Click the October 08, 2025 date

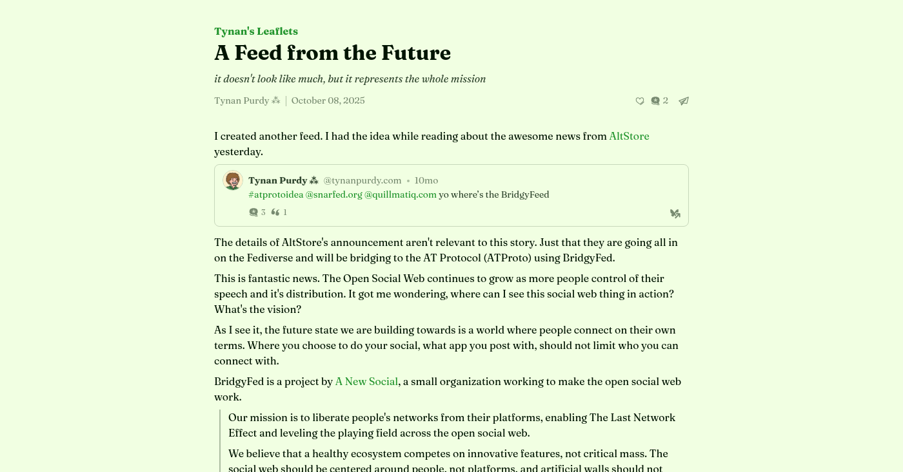328,100
